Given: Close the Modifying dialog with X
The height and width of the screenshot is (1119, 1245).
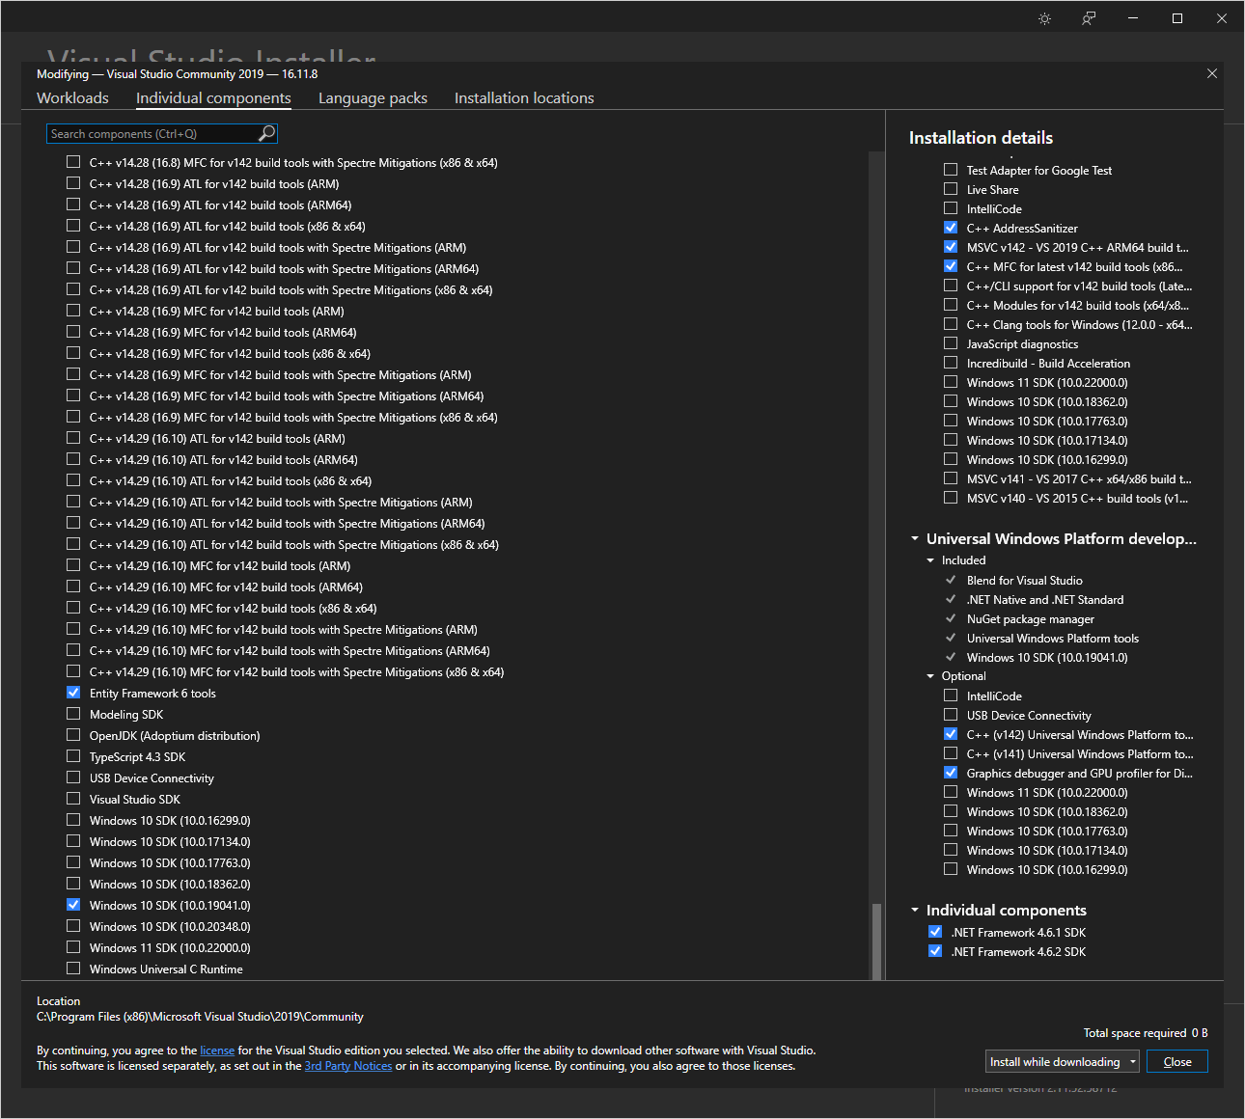Looking at the screenshot, I should pos(1212,73).
